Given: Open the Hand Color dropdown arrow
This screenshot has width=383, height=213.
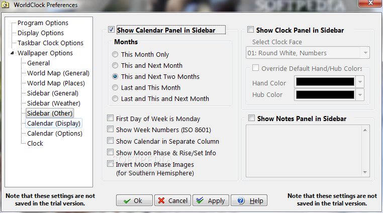Looking at the screenshot, I should coord(360,82).
